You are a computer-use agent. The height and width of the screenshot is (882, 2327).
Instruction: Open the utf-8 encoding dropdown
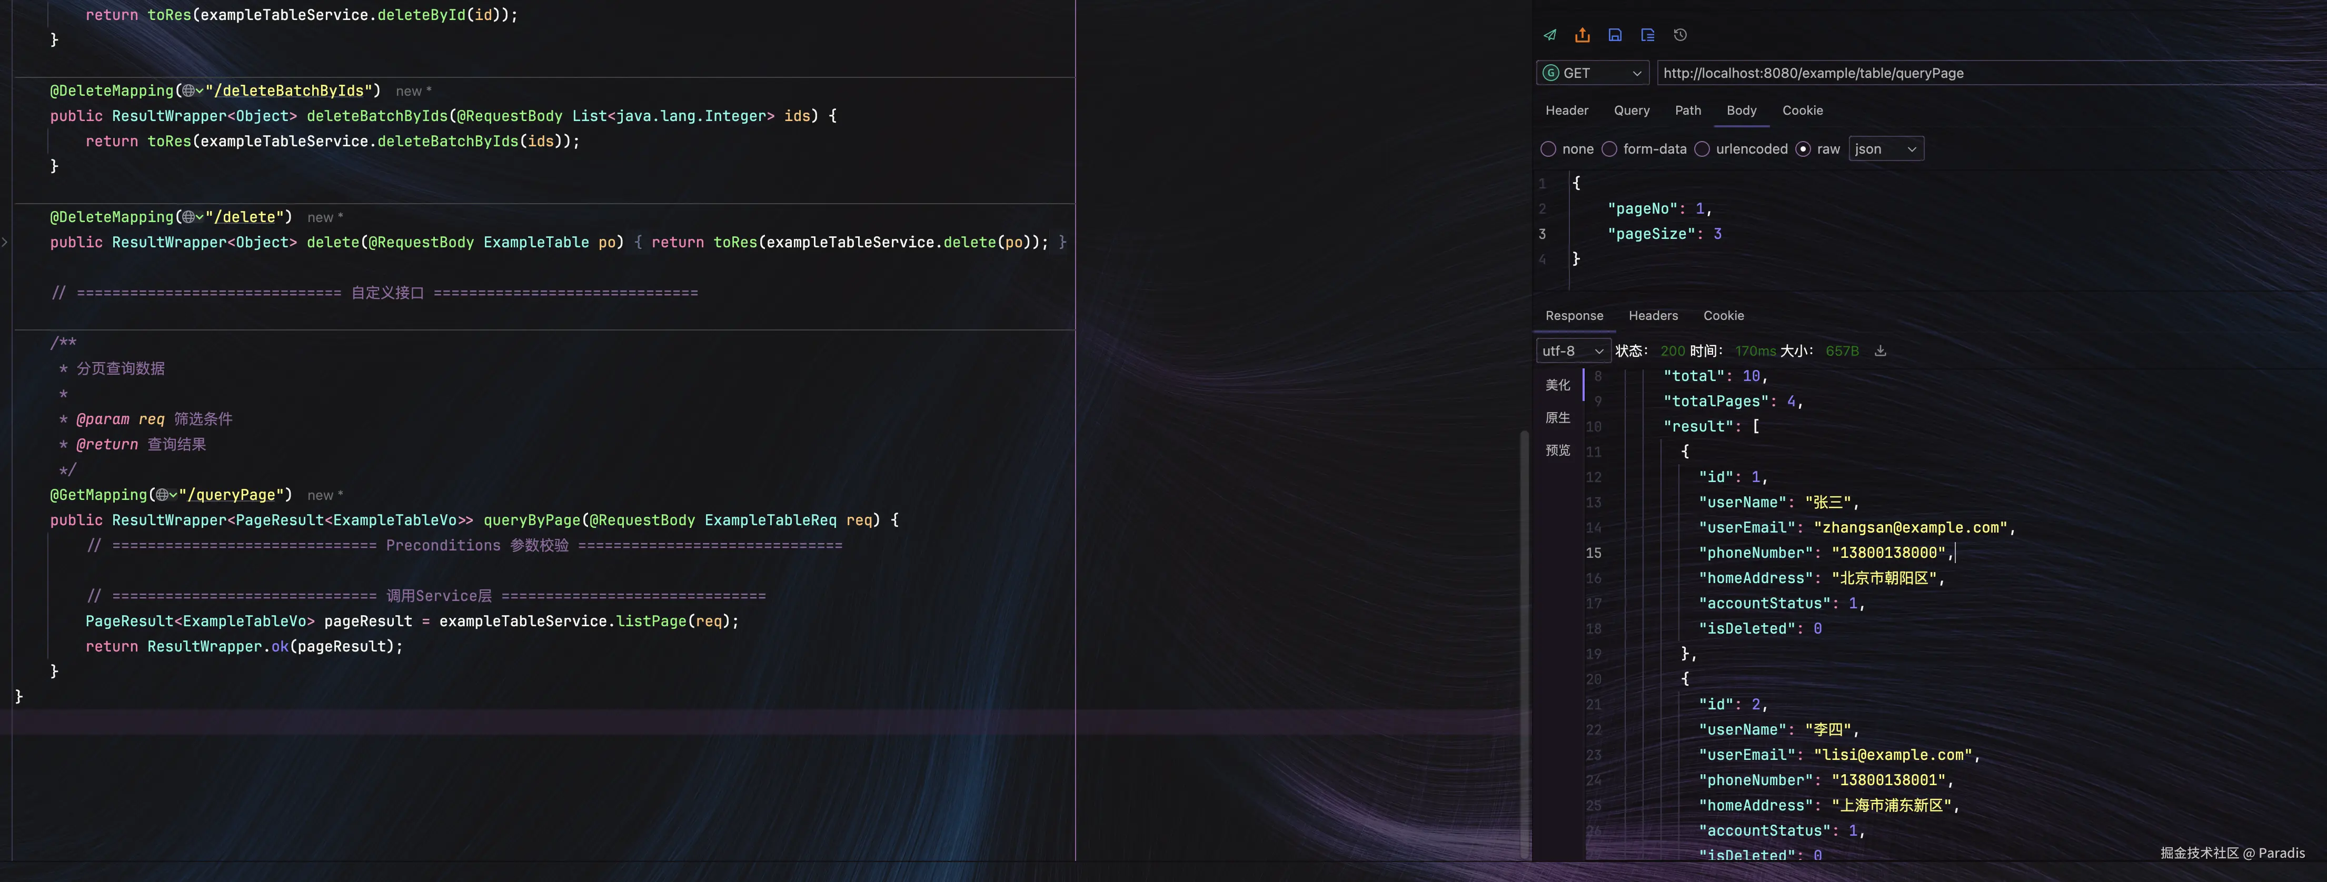pos(1572,351)
